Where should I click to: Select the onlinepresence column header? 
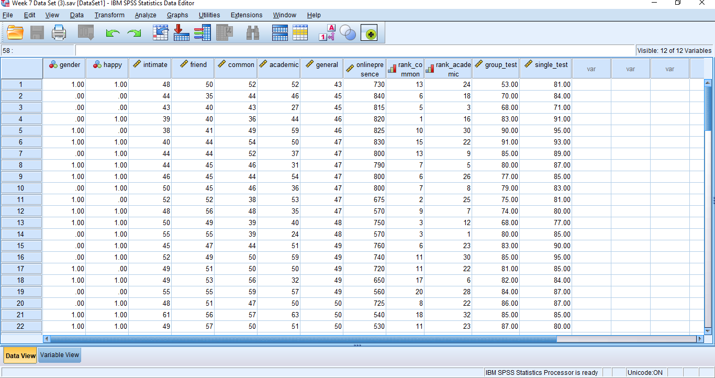pyautogui.click(x=365, y=69)
